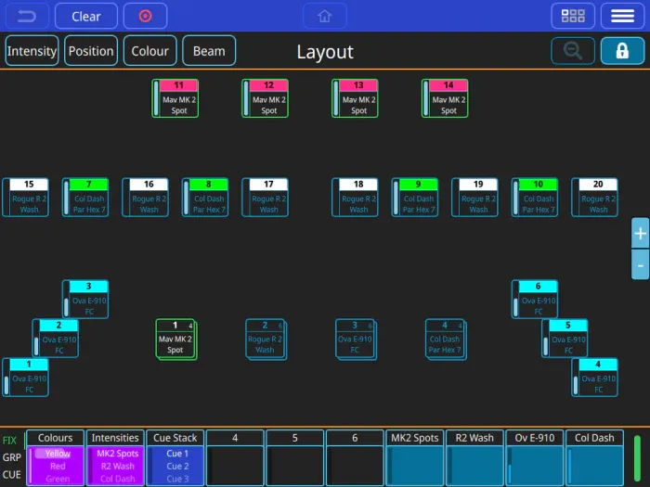Select fixture 6 Ova E-910 FC

point(535,300)
